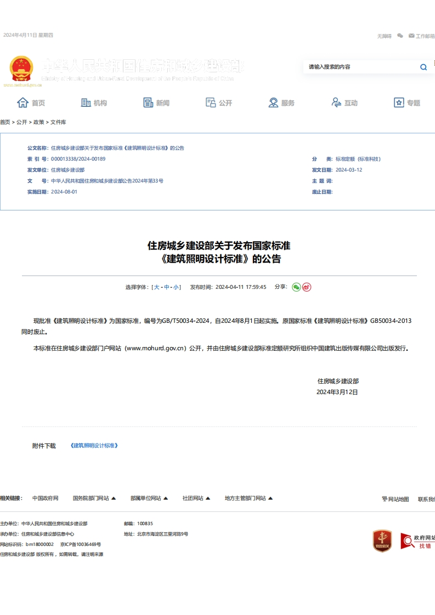Share article via Weibo icon
435x615 pixels.
307,287
